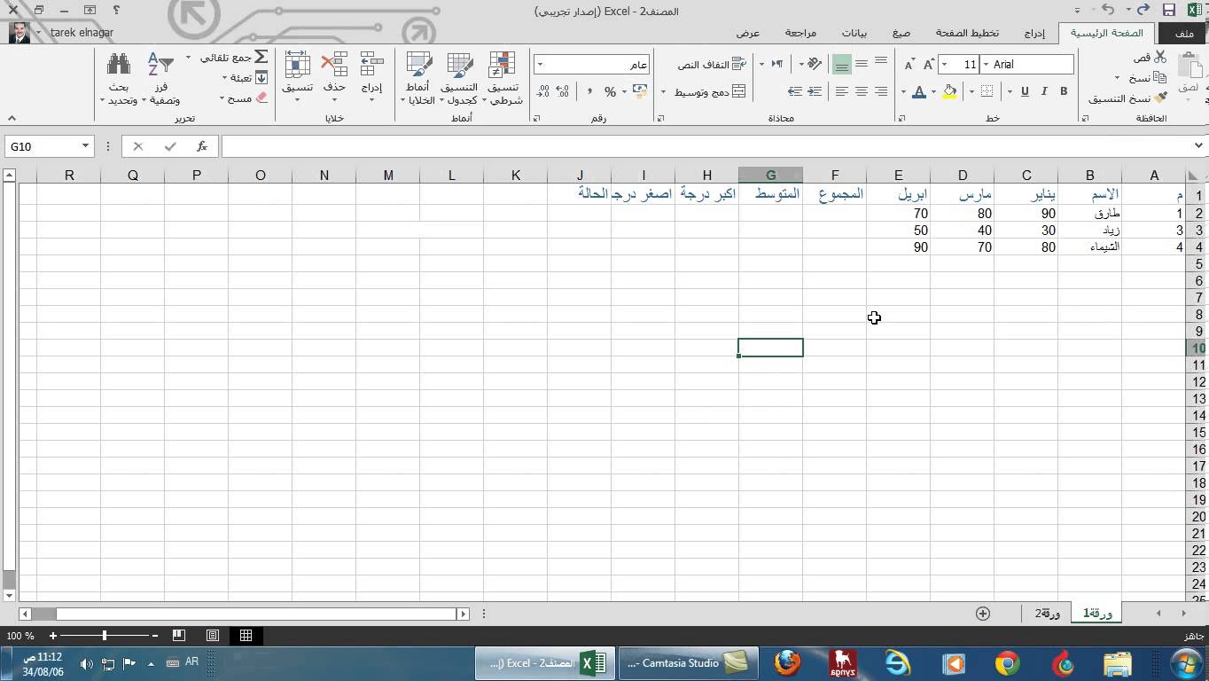Image resolution: width=1209 pixels, height=681 pixels.
Task: Switch to the View (عرض) tab
Action: pyautogui.click(x=748, y=33)
